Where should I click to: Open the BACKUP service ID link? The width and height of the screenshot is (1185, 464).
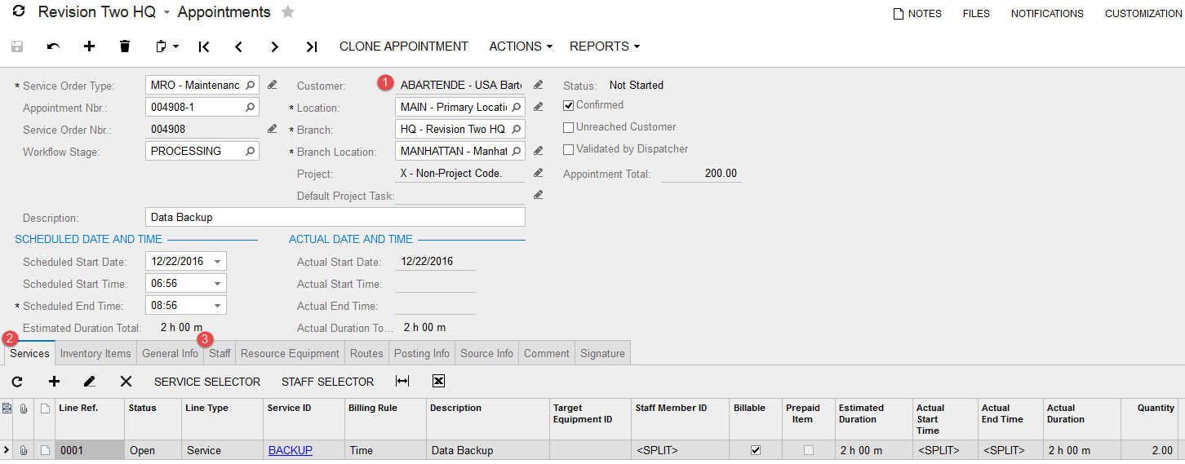tap(291, 450)
